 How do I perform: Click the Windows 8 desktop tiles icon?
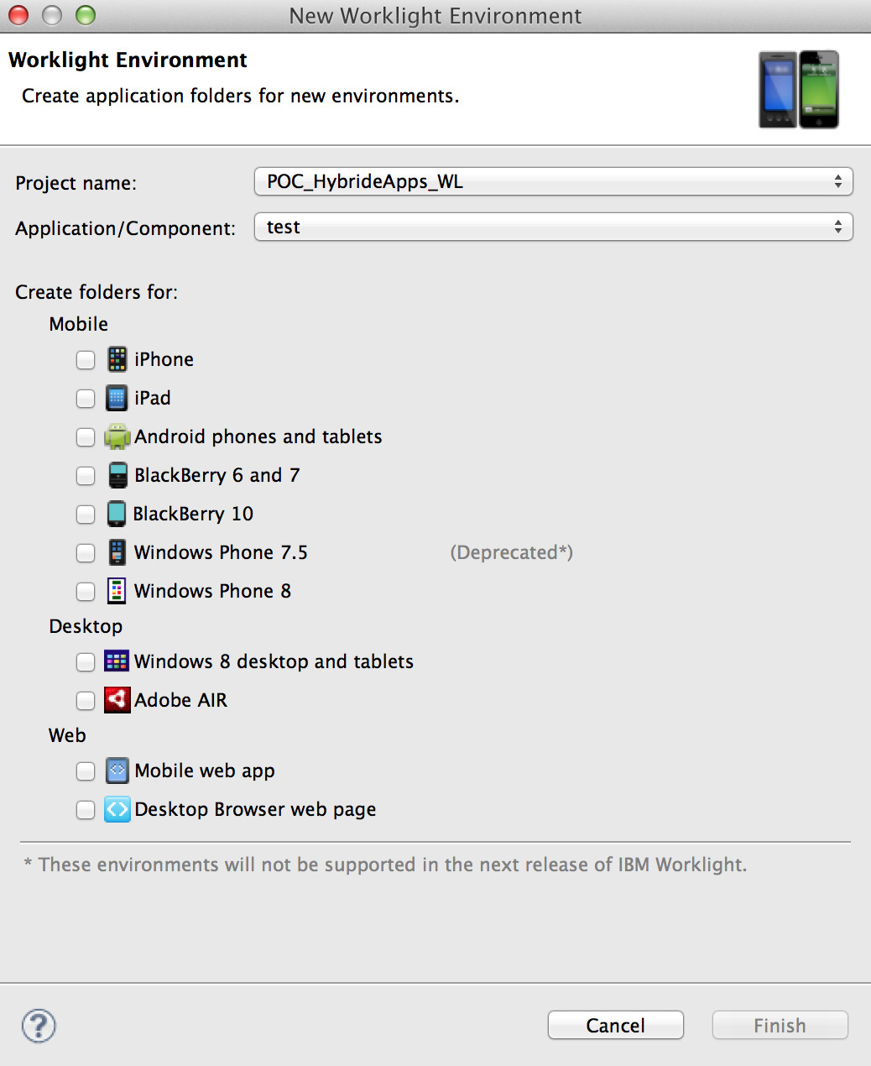point(117,661)
